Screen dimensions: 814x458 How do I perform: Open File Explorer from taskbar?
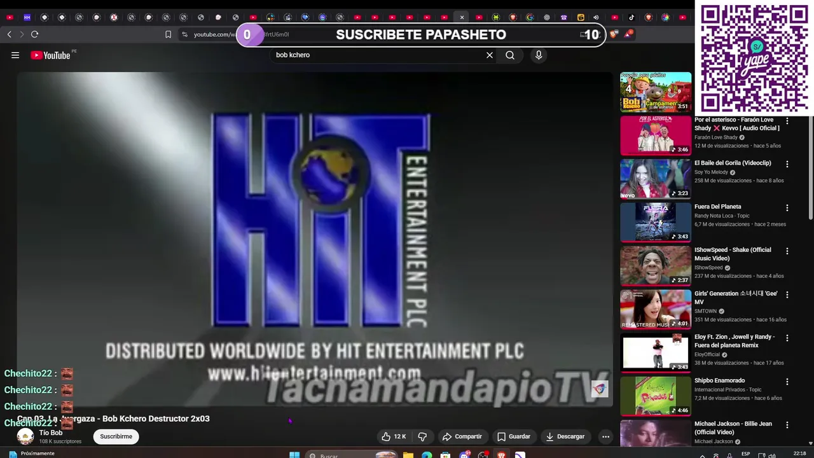point(408,455)
